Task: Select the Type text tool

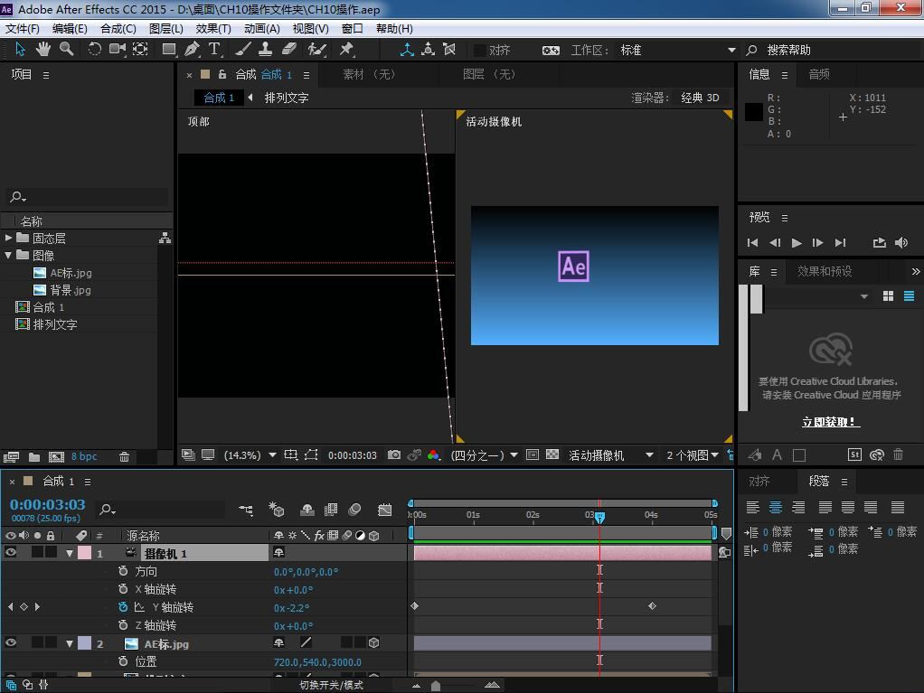Action: [214, 50]
